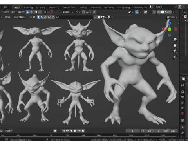The image size is (188, 141).
Task: Open the Scene properties tab
Action: coord(183,108)
